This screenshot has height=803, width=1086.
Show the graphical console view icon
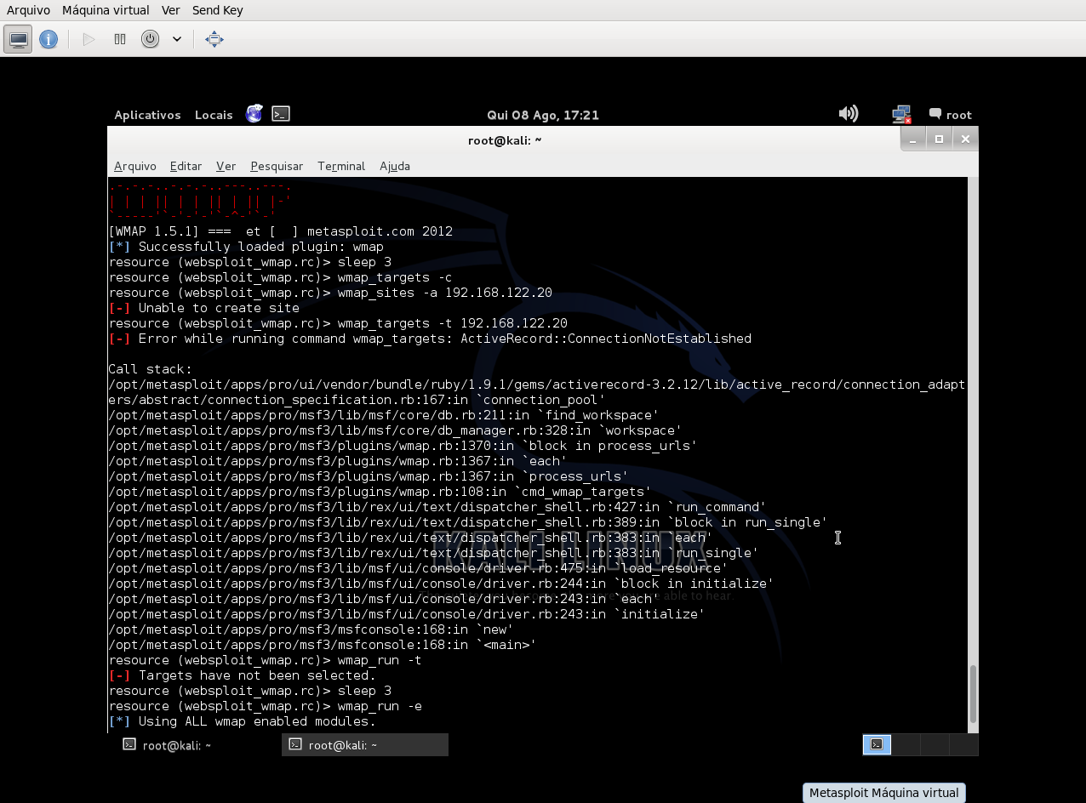point(18,39)
